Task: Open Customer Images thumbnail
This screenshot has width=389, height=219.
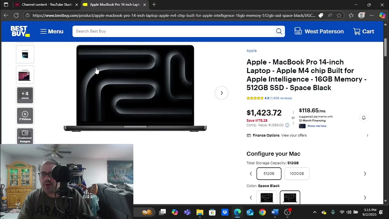Action: pos(25,136)
